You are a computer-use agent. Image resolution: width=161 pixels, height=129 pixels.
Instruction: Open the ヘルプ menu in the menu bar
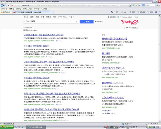click(x=44, y=9)
